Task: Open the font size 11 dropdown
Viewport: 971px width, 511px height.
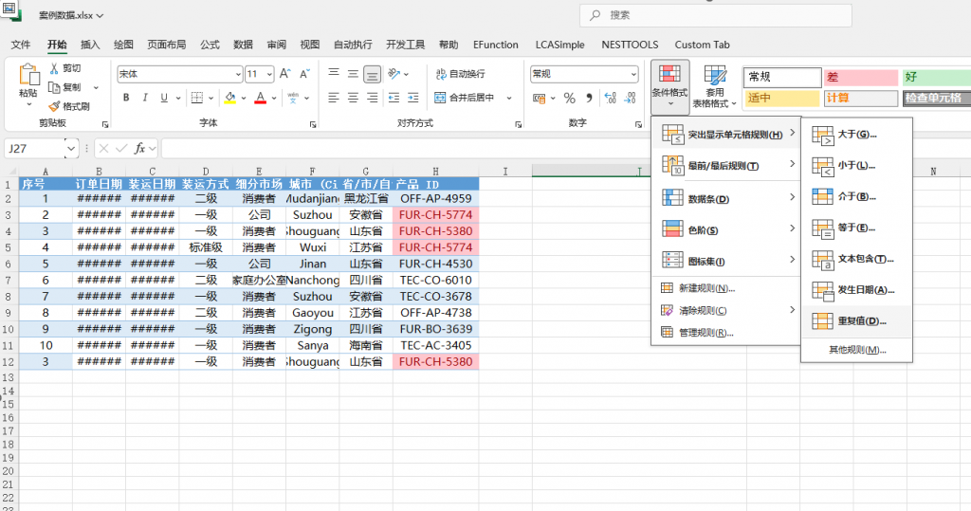Action: pyautogui.click(x=269, y=74)
